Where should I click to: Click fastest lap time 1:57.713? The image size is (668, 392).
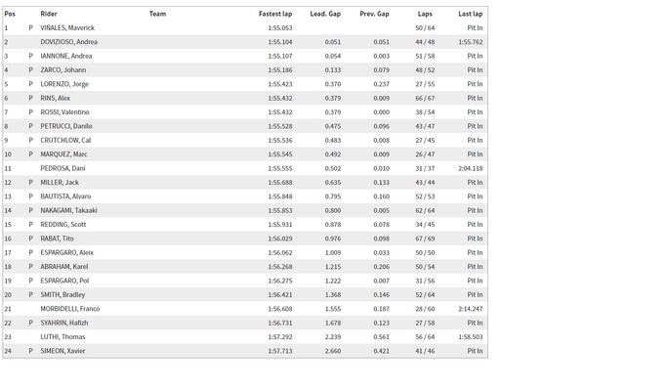[x=280, y=352]
